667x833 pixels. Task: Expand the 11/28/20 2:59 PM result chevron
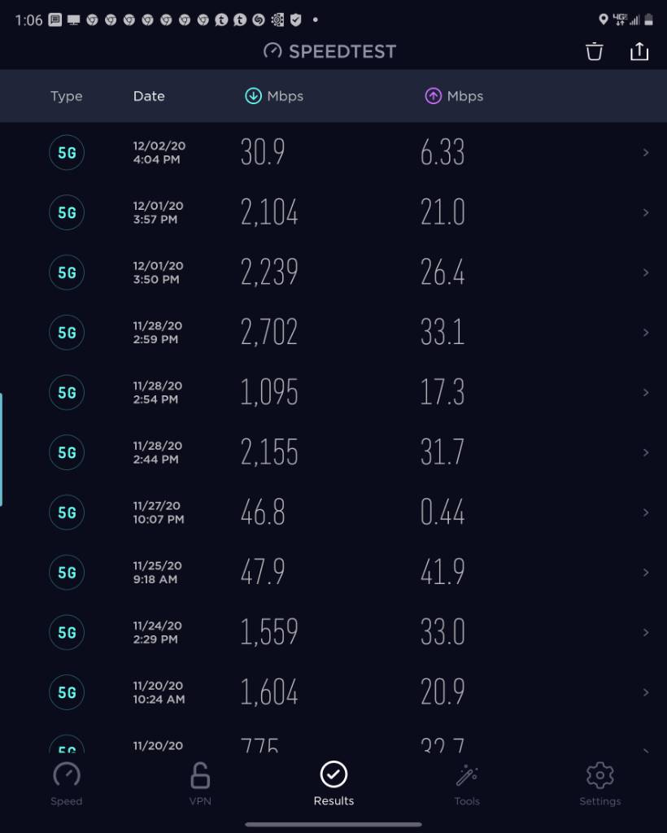[x=646, y=333]
